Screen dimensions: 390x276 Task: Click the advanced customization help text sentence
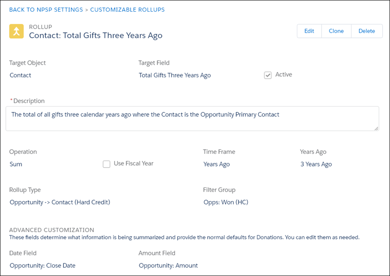point(184,238)
